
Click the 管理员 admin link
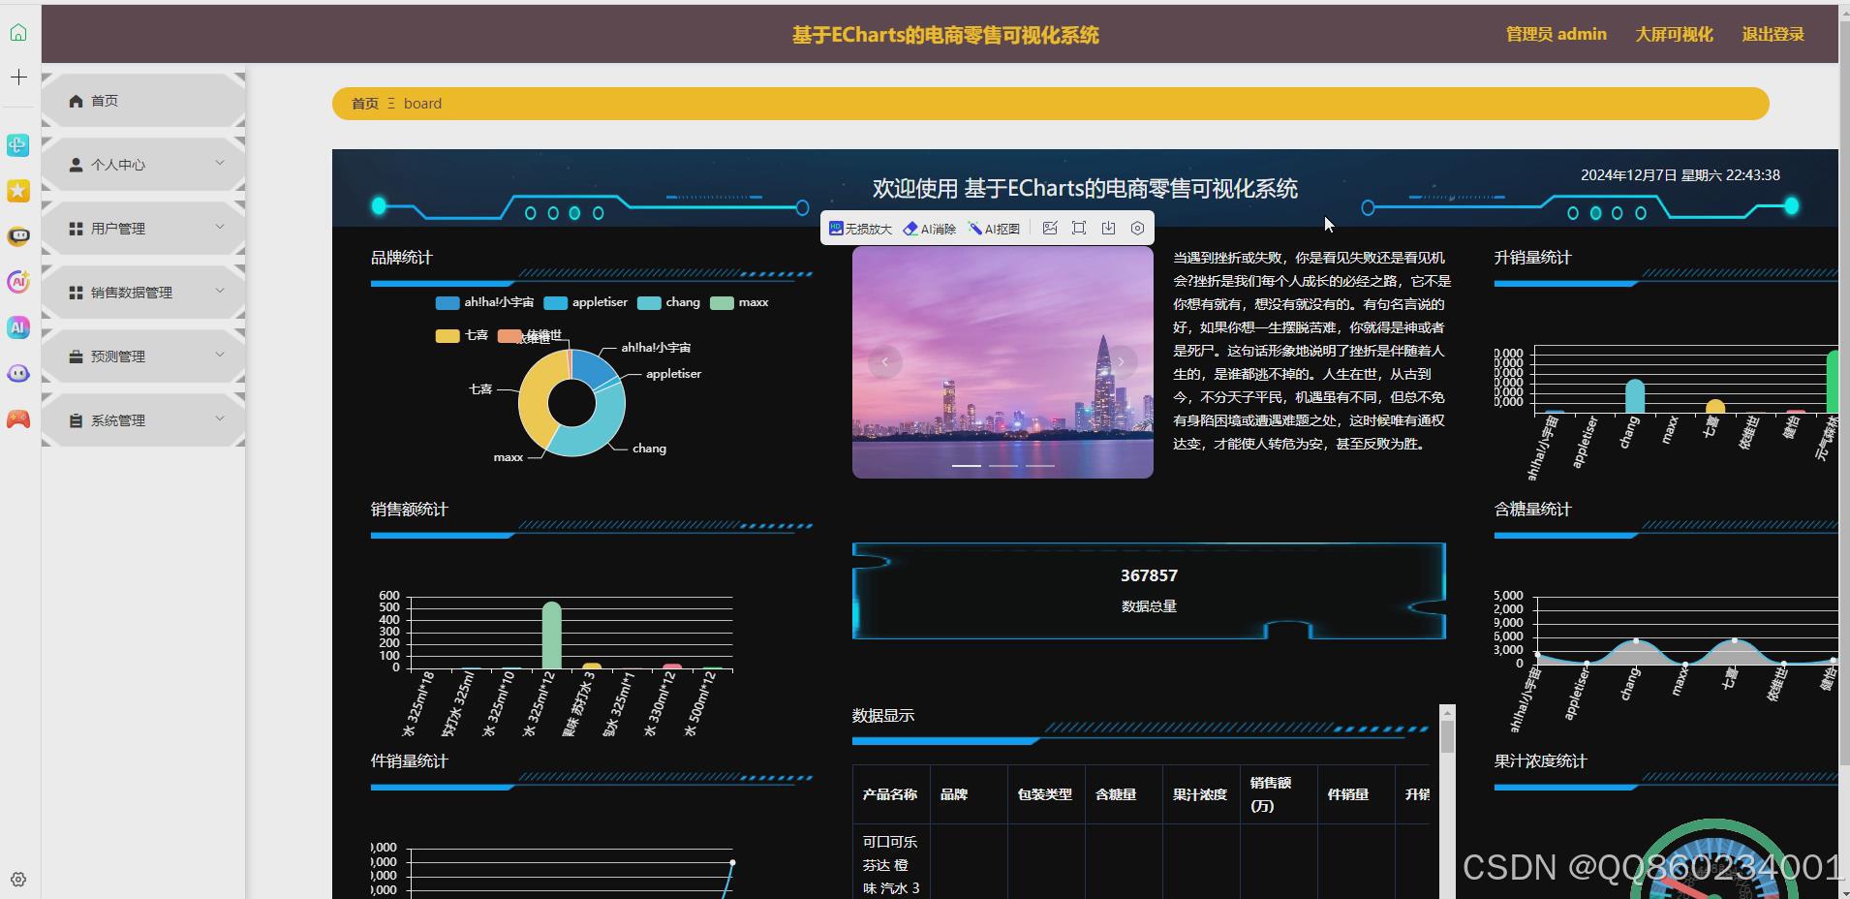coord(1556,35)
